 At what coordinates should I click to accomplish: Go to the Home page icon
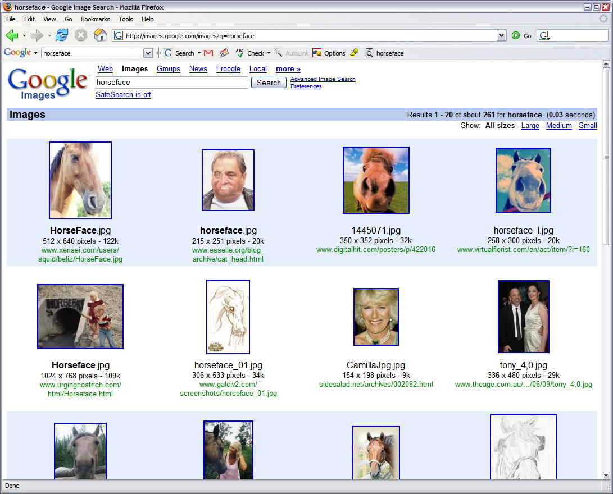tap(100, 35)
